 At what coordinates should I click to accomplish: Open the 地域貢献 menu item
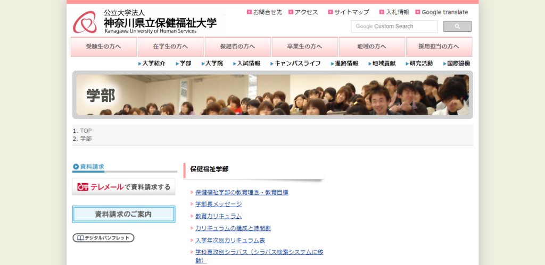coord(382,64)
